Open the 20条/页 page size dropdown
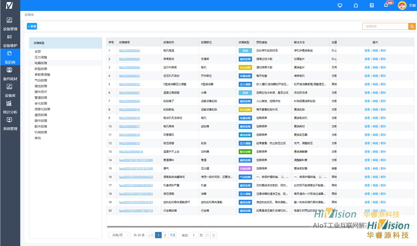 pyautogui.click(x=119, y=235)
